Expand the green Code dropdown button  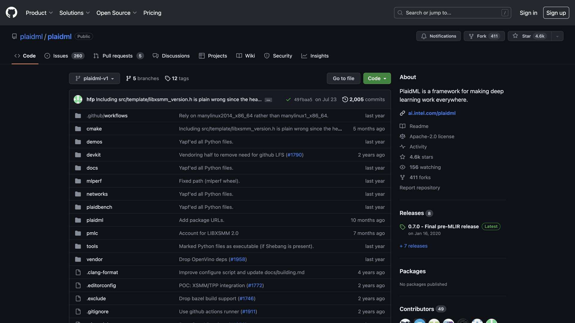[x=377, y=78]
